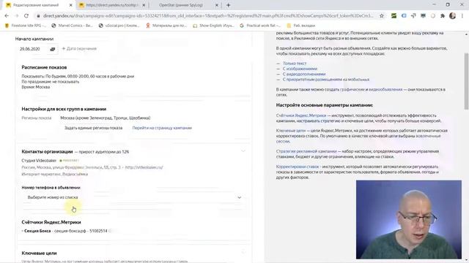Reload the current page
Image resolution: width=469 pixels, height=263 pixels.
[26, 16]
